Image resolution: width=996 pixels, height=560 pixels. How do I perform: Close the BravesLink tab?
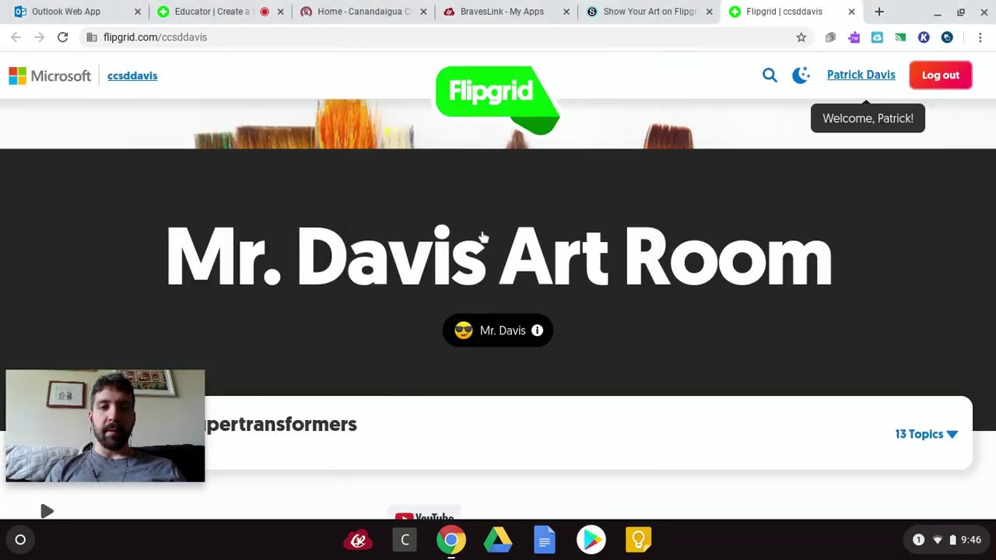pyautogui.click(x=566, y=12)
